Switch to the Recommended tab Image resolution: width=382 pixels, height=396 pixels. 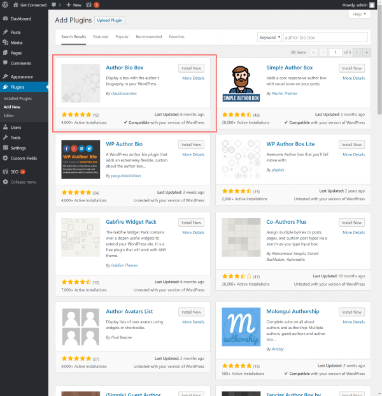click(x=148, y=37)
